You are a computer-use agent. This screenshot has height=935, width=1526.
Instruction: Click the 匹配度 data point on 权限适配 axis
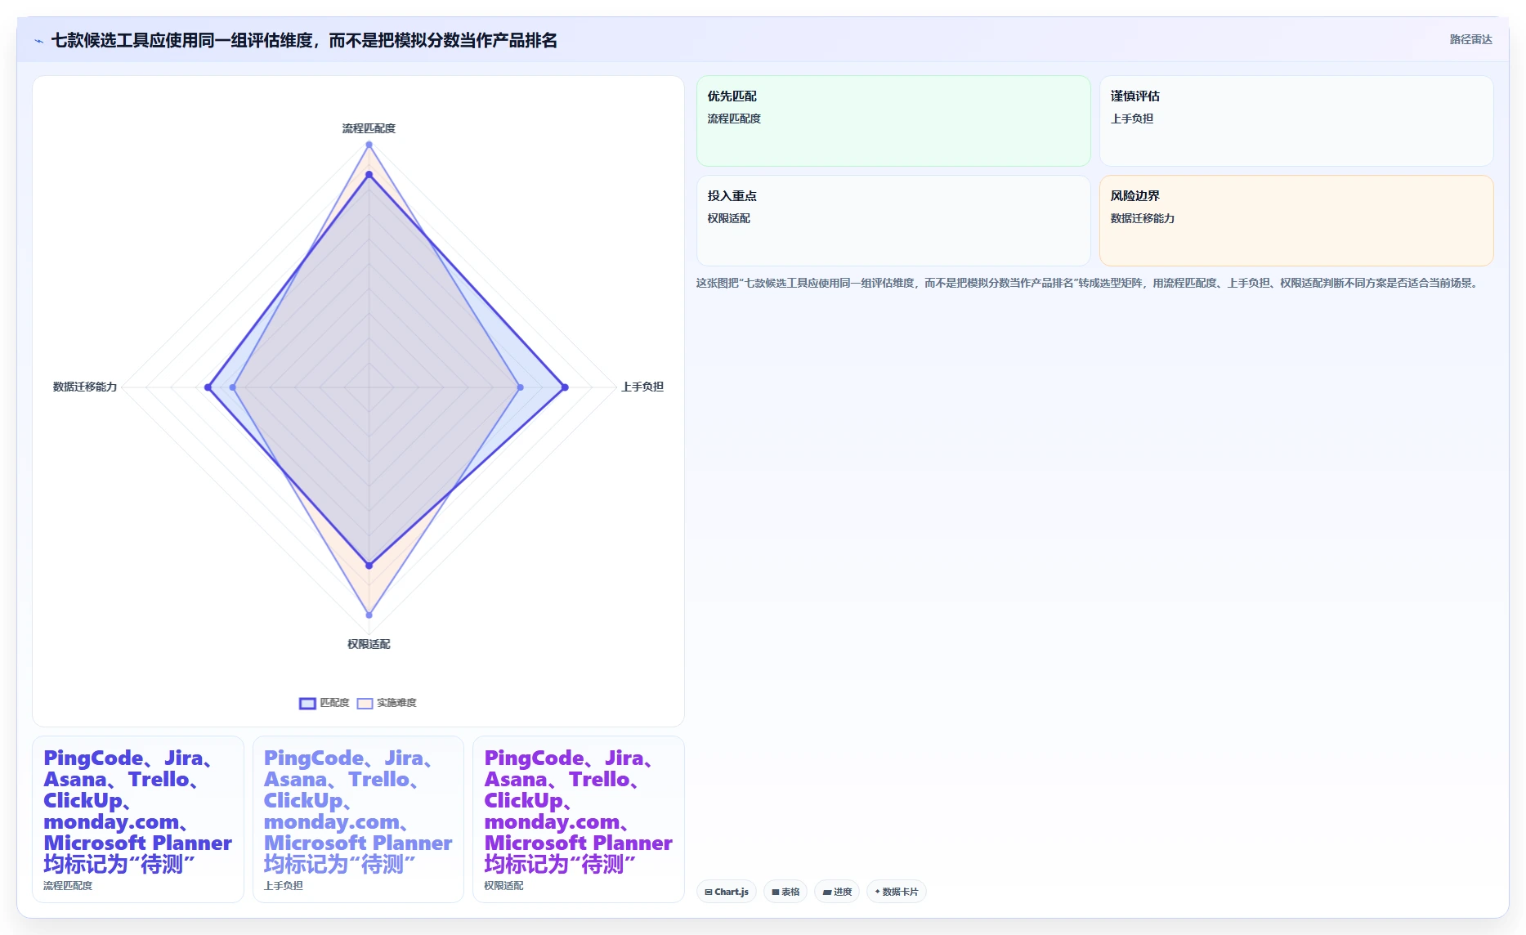point(369,566)
